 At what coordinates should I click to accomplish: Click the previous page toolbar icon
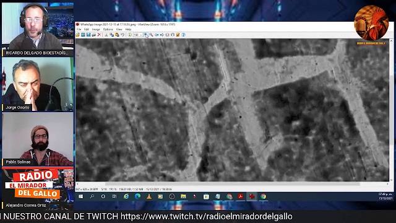pyautogui.click(x=167, y=35)
